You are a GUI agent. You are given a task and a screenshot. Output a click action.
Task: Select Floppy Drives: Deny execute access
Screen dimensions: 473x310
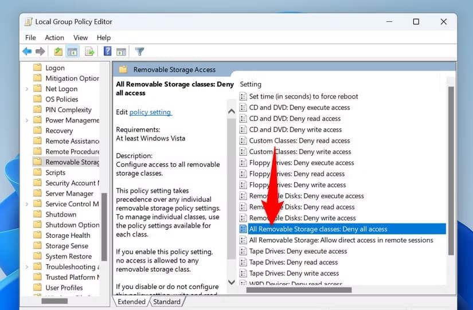(x=302, y=163)
